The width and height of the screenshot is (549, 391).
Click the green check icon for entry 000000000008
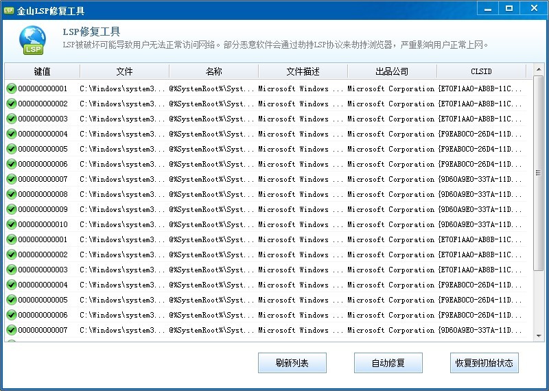(x=12, y=194)
